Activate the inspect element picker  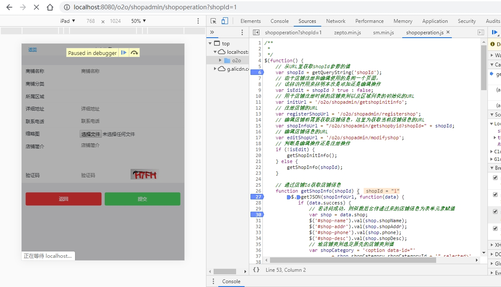[214, 21]
